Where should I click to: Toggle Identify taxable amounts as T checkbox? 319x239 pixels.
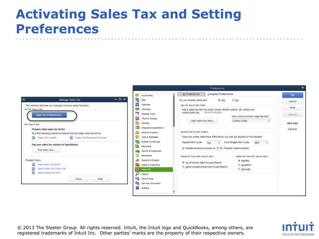tap(183, 148)
